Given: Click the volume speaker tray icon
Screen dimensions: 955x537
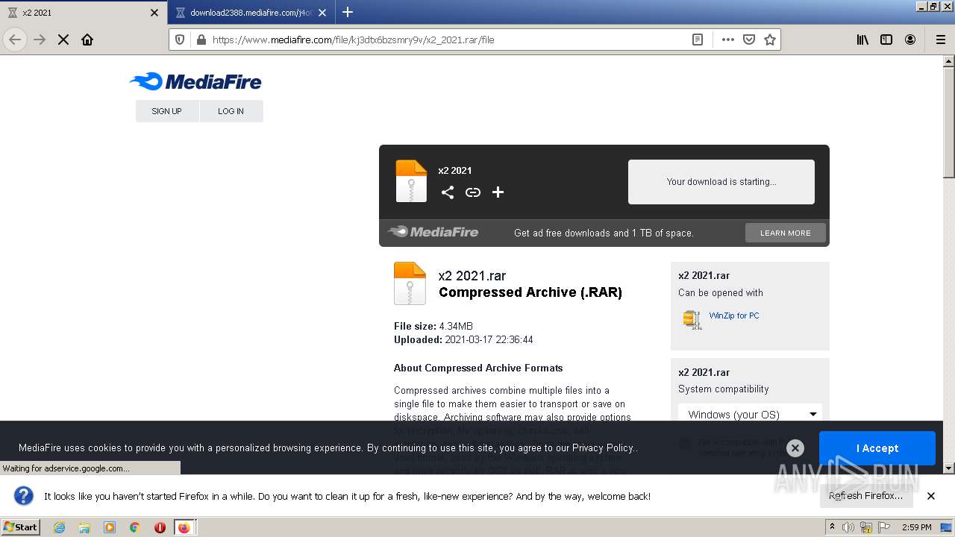Looking at the screenshot, I should coord(848,527).
